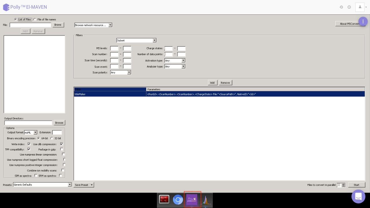Focus the Extension input field
Screen dimensions: 370x208
(x=57, y=132)
